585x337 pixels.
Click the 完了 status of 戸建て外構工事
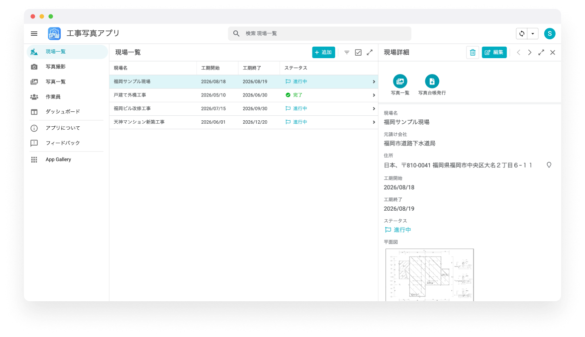294,95
